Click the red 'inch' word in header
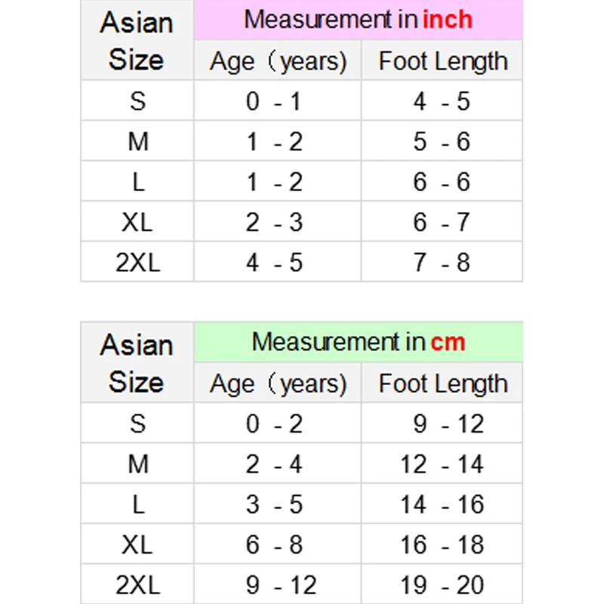This screenshot has height=604, width=604. (x=448, y=20)
